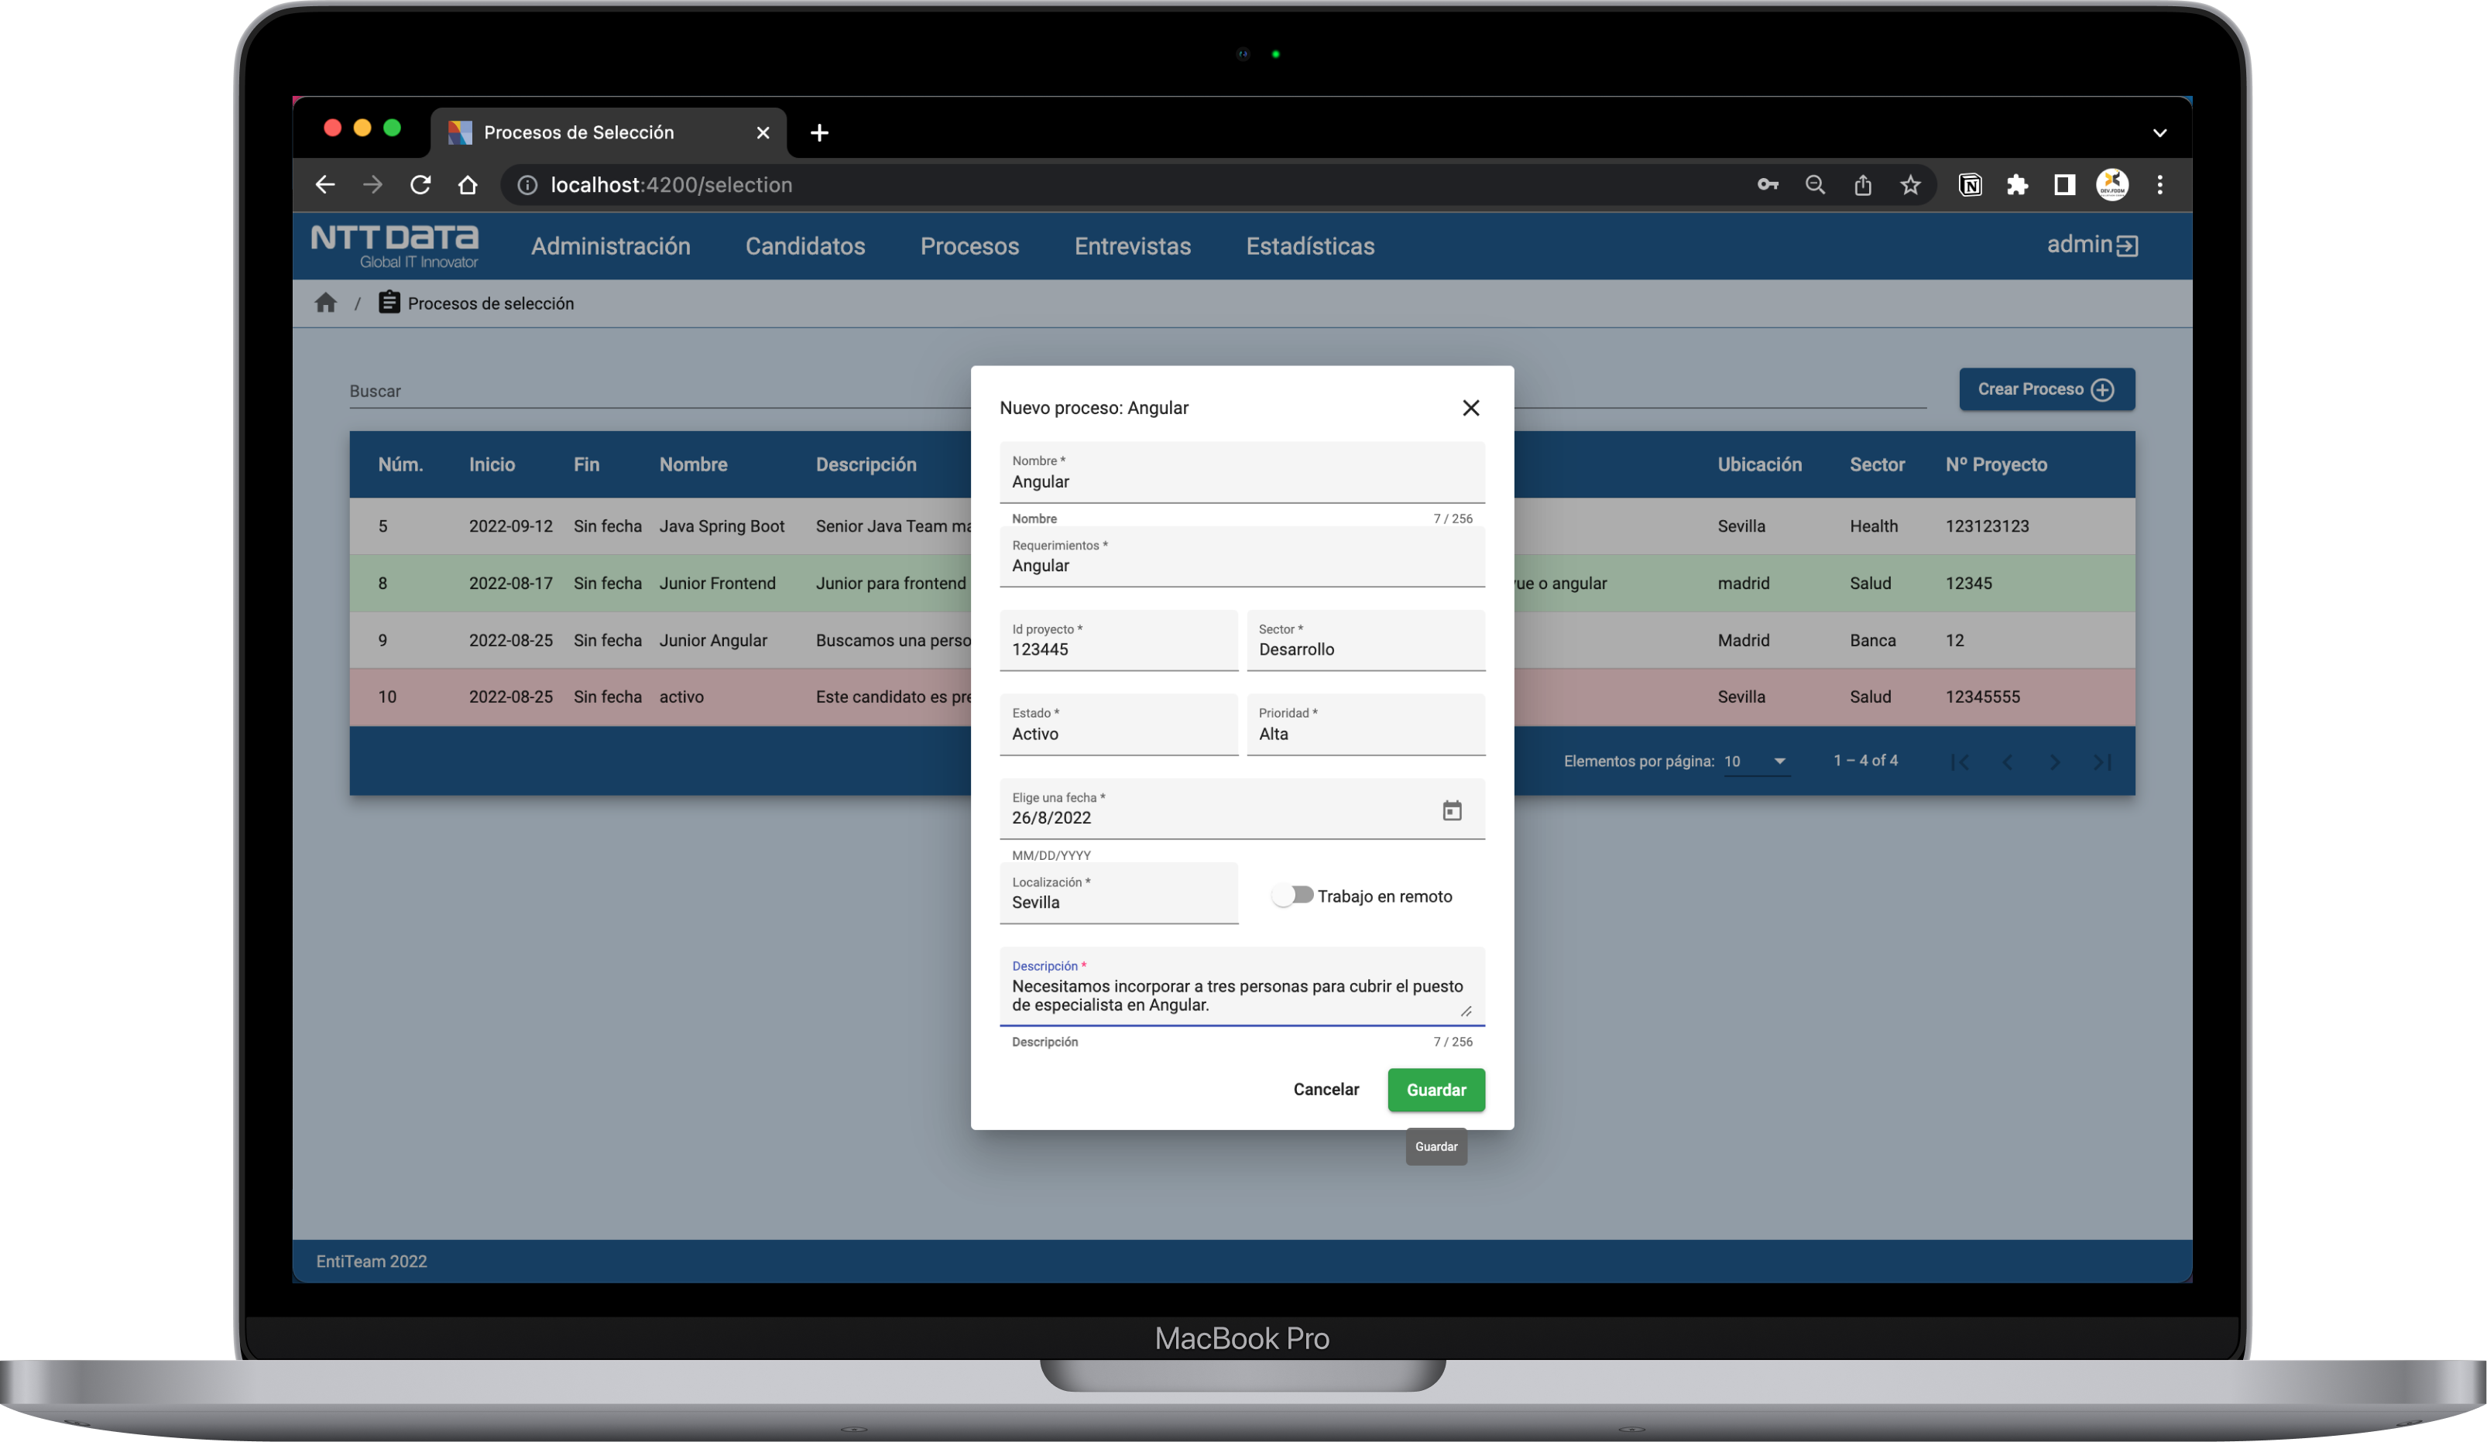Open the password key icon
2487x1442 pixels.
pos(1768,184)
